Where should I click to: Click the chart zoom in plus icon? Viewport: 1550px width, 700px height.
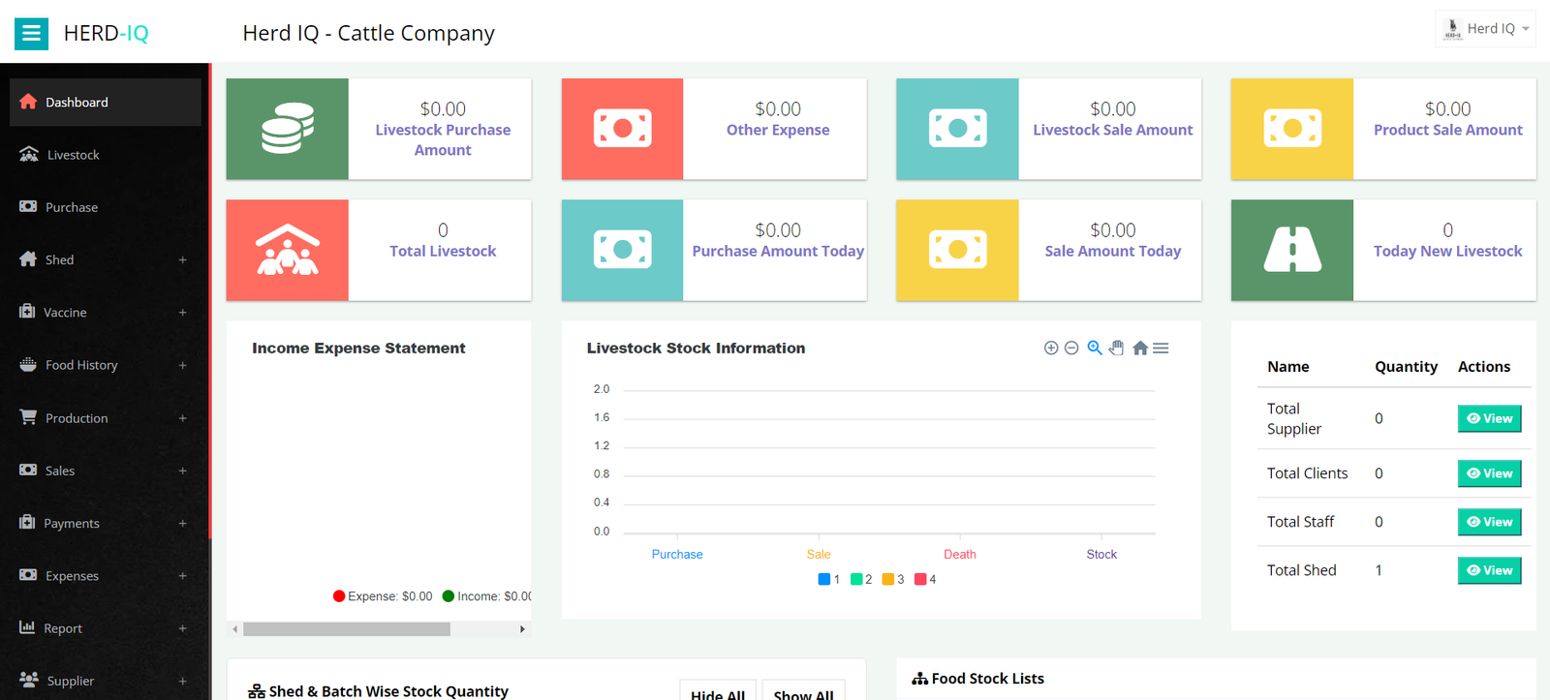tap(1050, 348)
